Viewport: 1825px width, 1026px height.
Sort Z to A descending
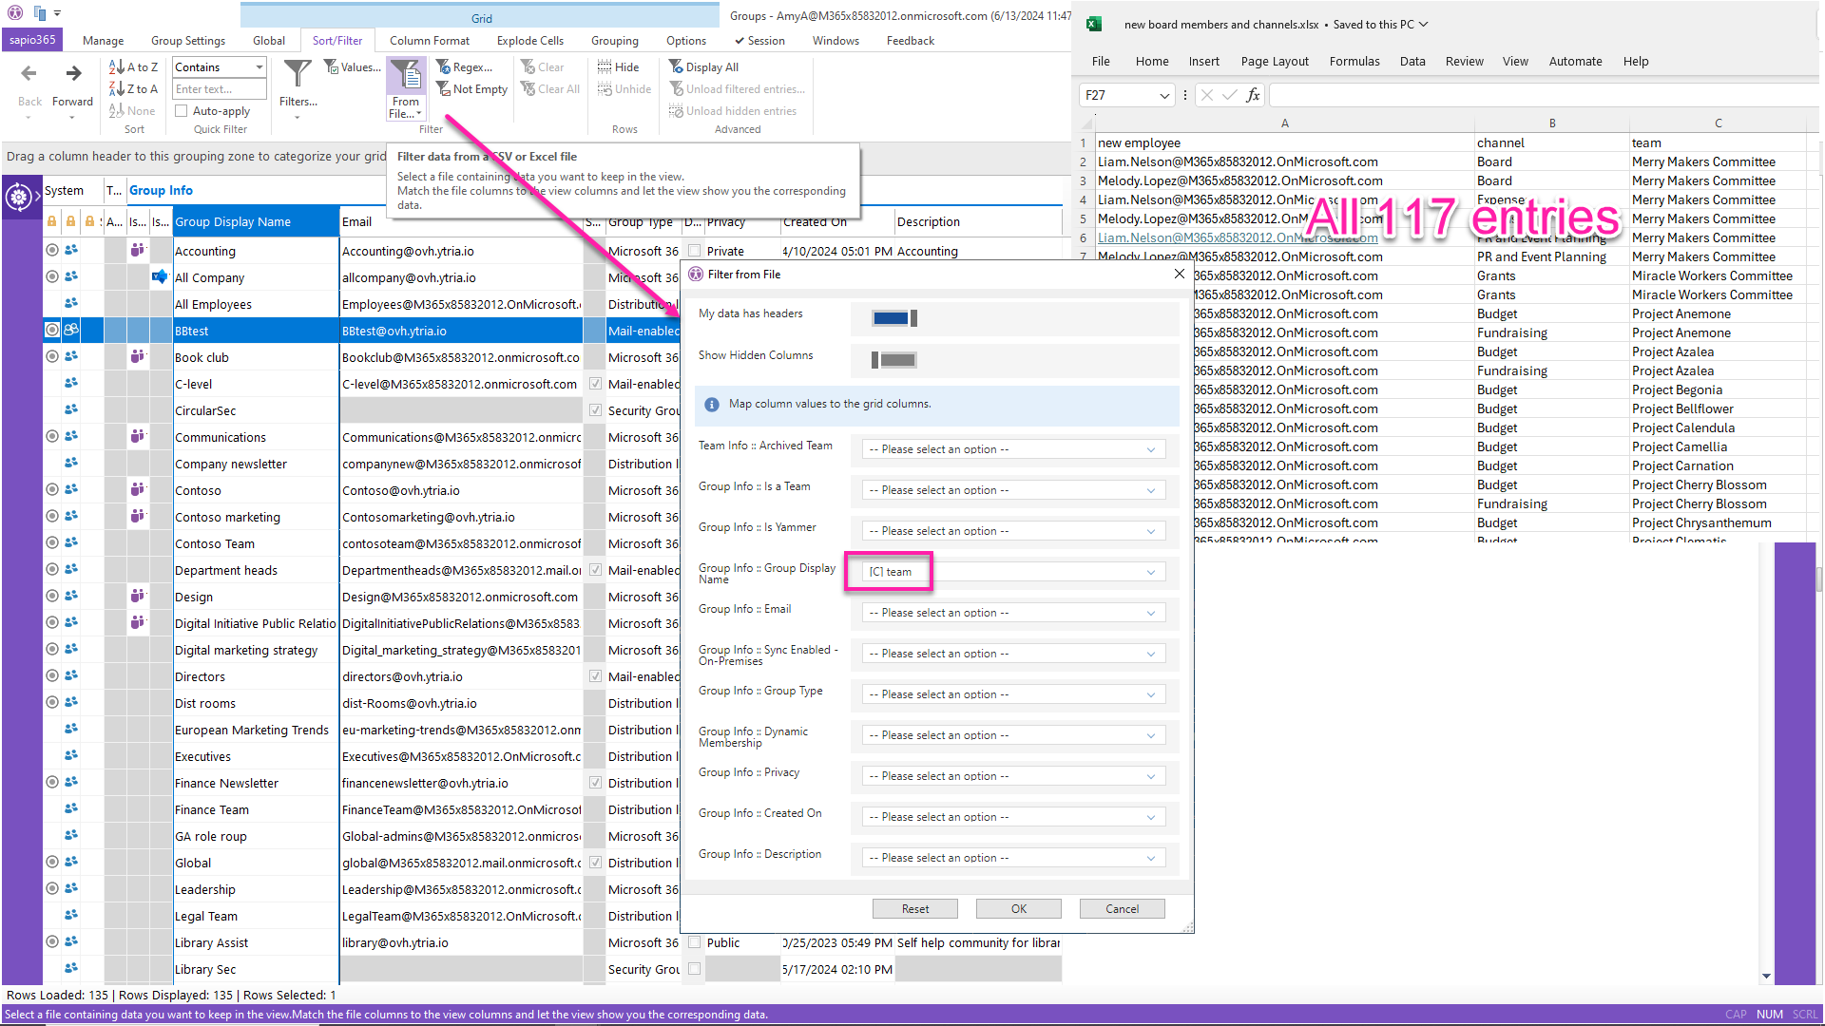(133, 89)
